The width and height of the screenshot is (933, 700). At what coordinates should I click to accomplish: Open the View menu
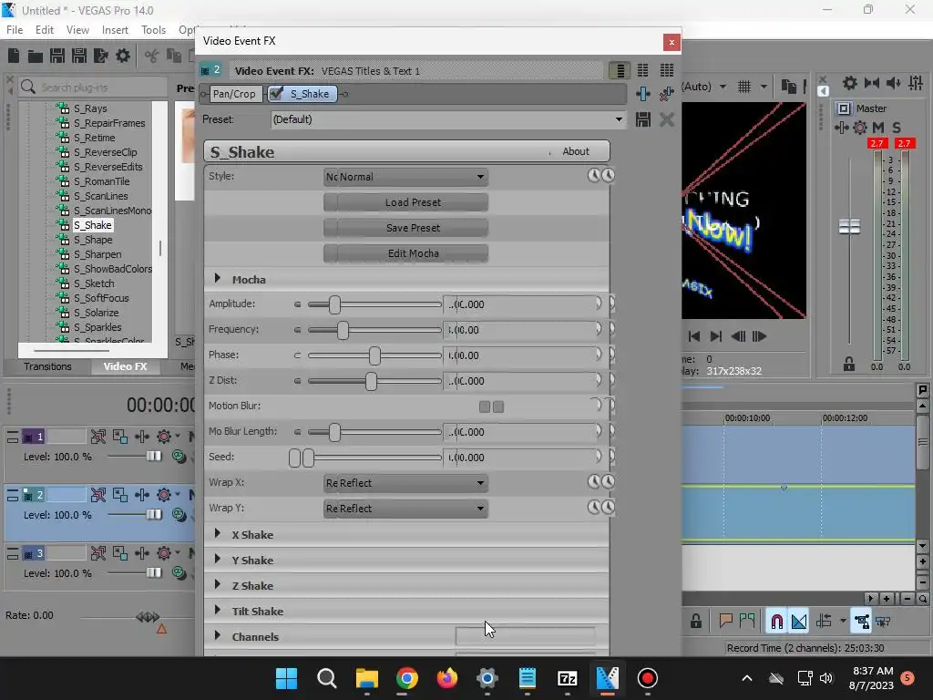pos(77,30)
